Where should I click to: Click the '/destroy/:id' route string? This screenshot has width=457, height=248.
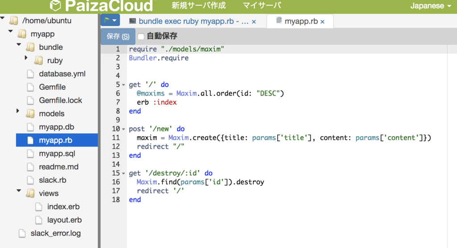(x=173, y=173)
